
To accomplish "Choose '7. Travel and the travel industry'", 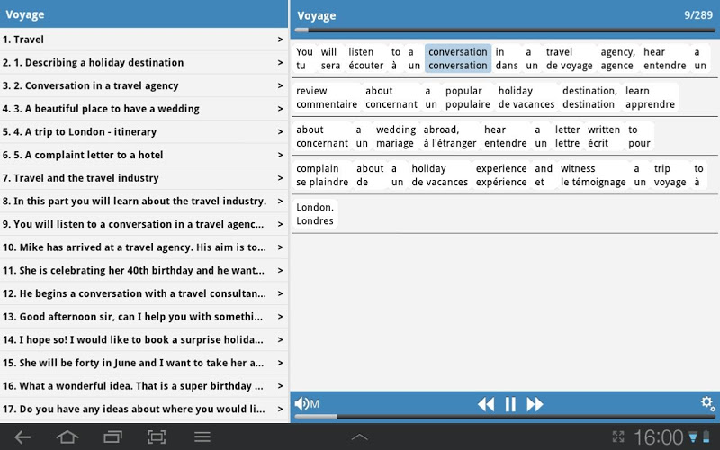I will tap(144, 178).
